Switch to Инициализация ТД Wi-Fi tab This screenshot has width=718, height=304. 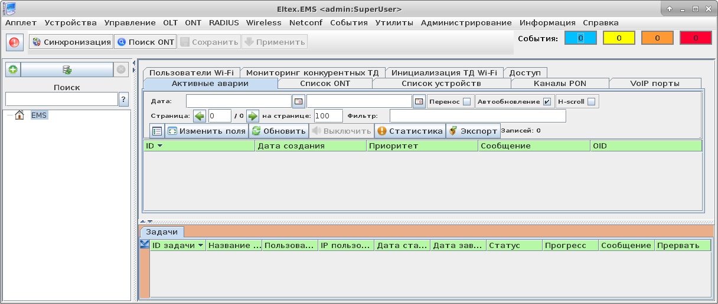(x=444, y=73)
